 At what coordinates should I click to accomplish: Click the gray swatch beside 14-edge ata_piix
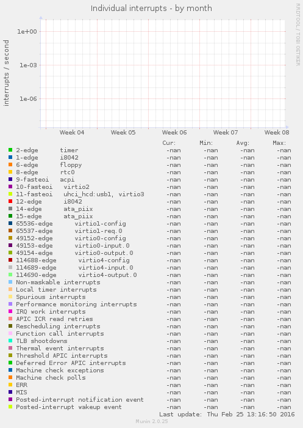pos(10,208)
